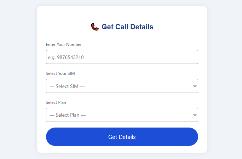Viewport: 242px width, 159px height.
Task: Click the "Enter Your Number" label
Action: point(64,45)
